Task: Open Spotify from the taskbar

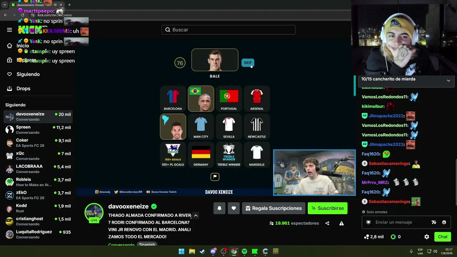Action: 244,251
